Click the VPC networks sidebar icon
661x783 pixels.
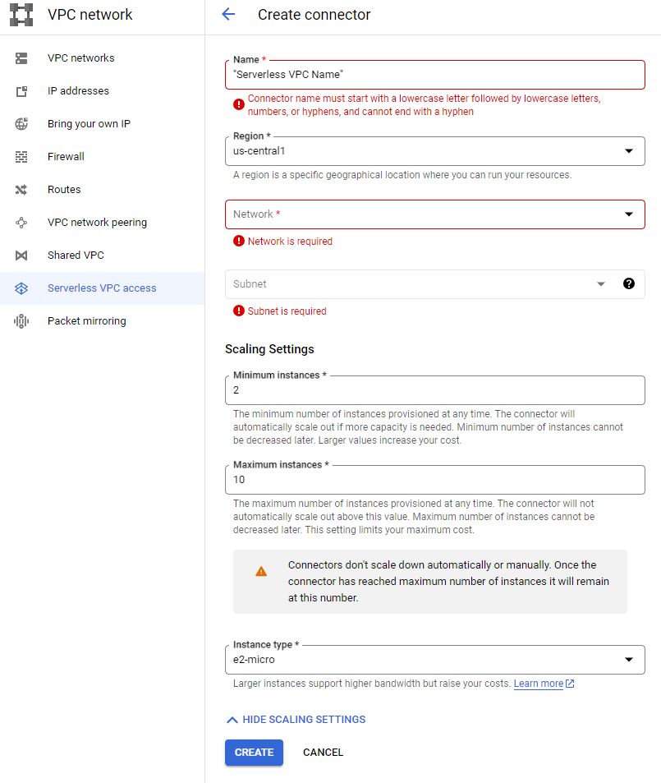pyautogui.click(x=22, y=58)
